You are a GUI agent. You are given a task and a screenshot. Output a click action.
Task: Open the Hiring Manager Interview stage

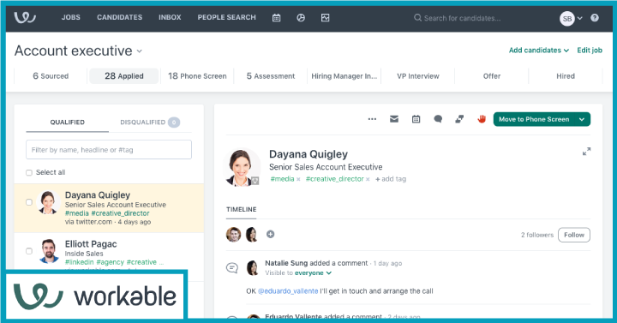tap(344, 76)
